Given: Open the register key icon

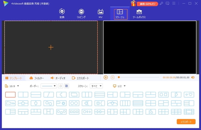Looking at the screenshot, I should pyautogui.click(x=161, y=3).
